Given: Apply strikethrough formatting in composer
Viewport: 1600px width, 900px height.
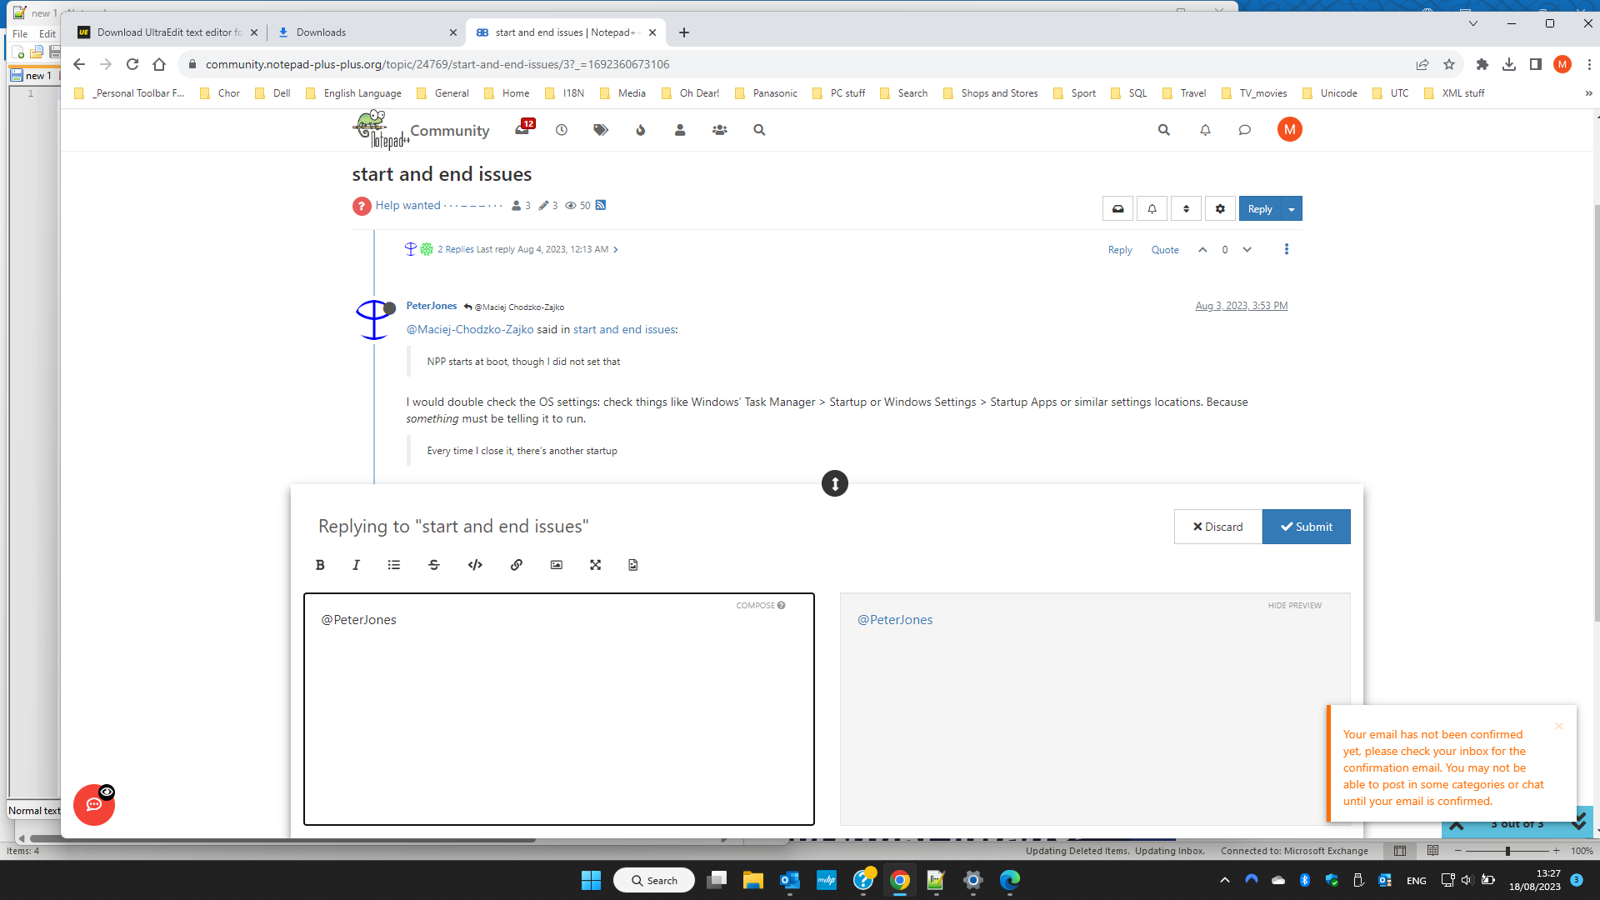Looking at the screenshot, I should (x=434, y=565).
